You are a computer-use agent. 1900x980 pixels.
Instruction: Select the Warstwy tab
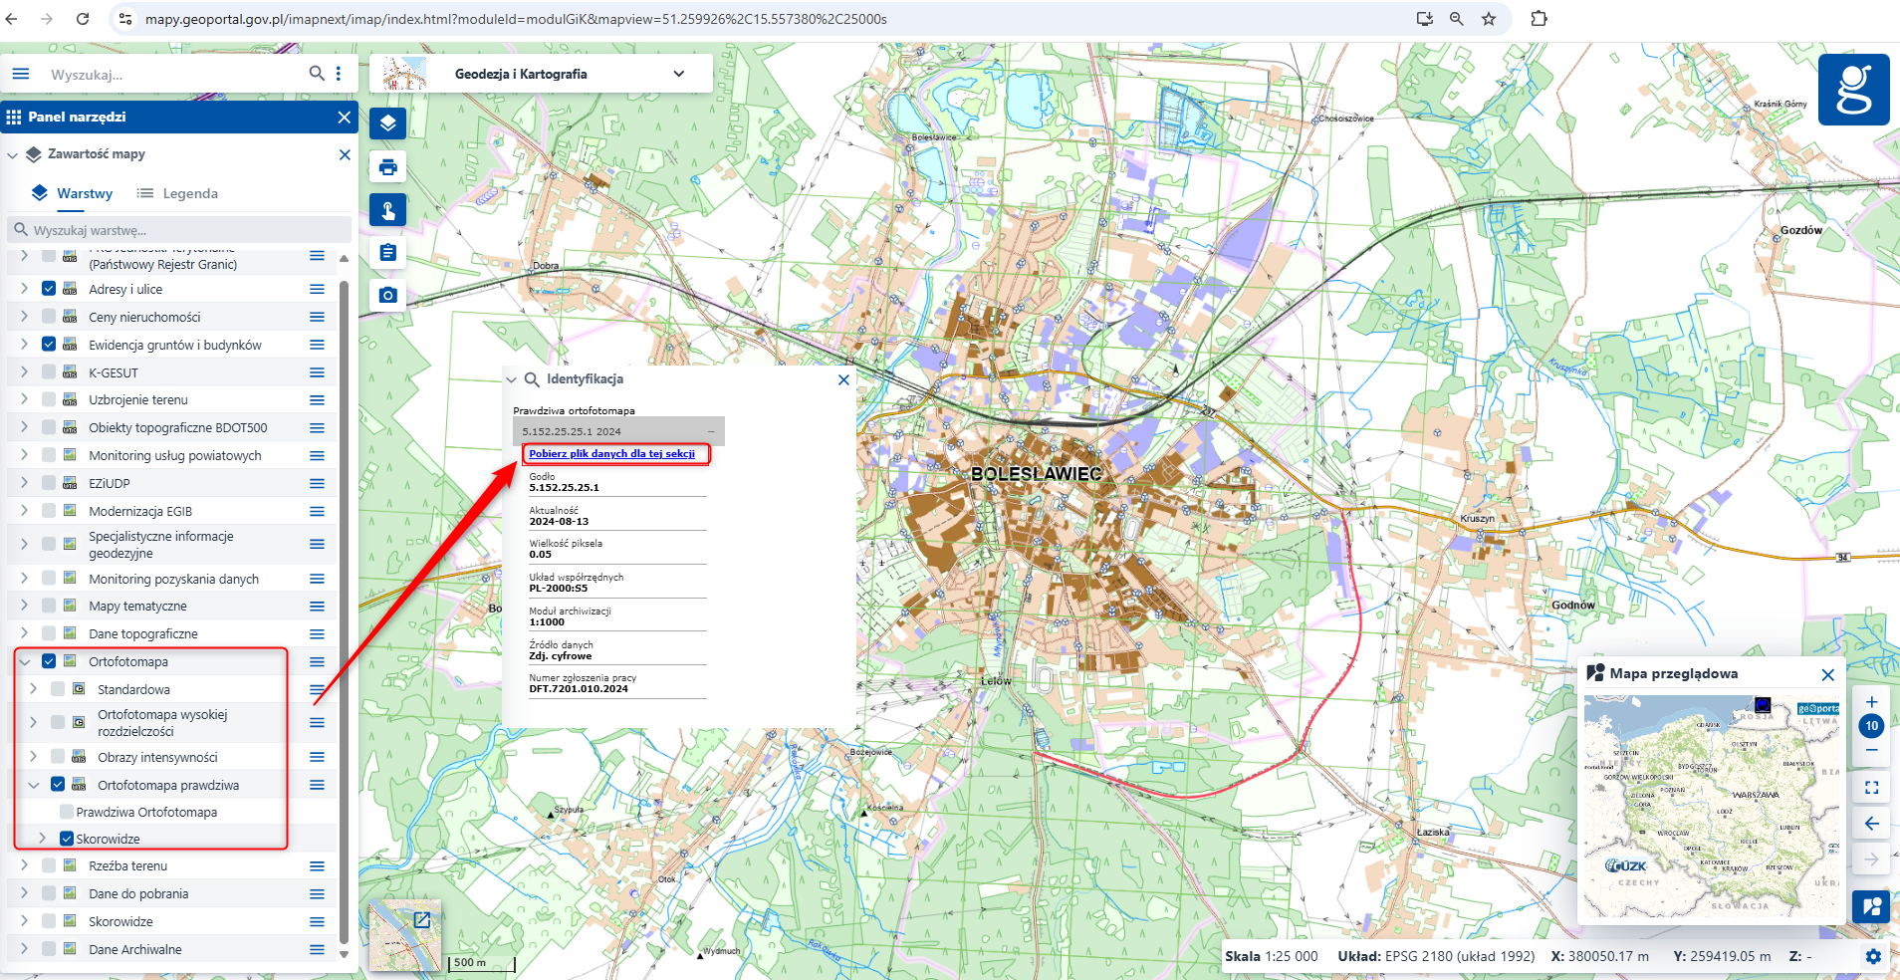73,193
